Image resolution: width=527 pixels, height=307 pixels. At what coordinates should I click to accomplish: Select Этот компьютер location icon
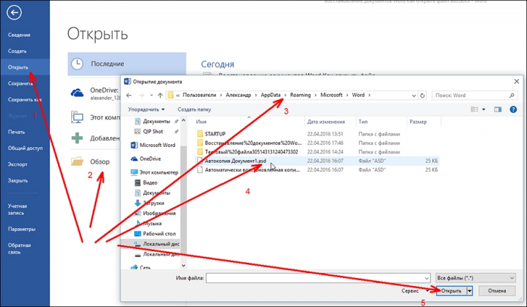tap(77, 117)
